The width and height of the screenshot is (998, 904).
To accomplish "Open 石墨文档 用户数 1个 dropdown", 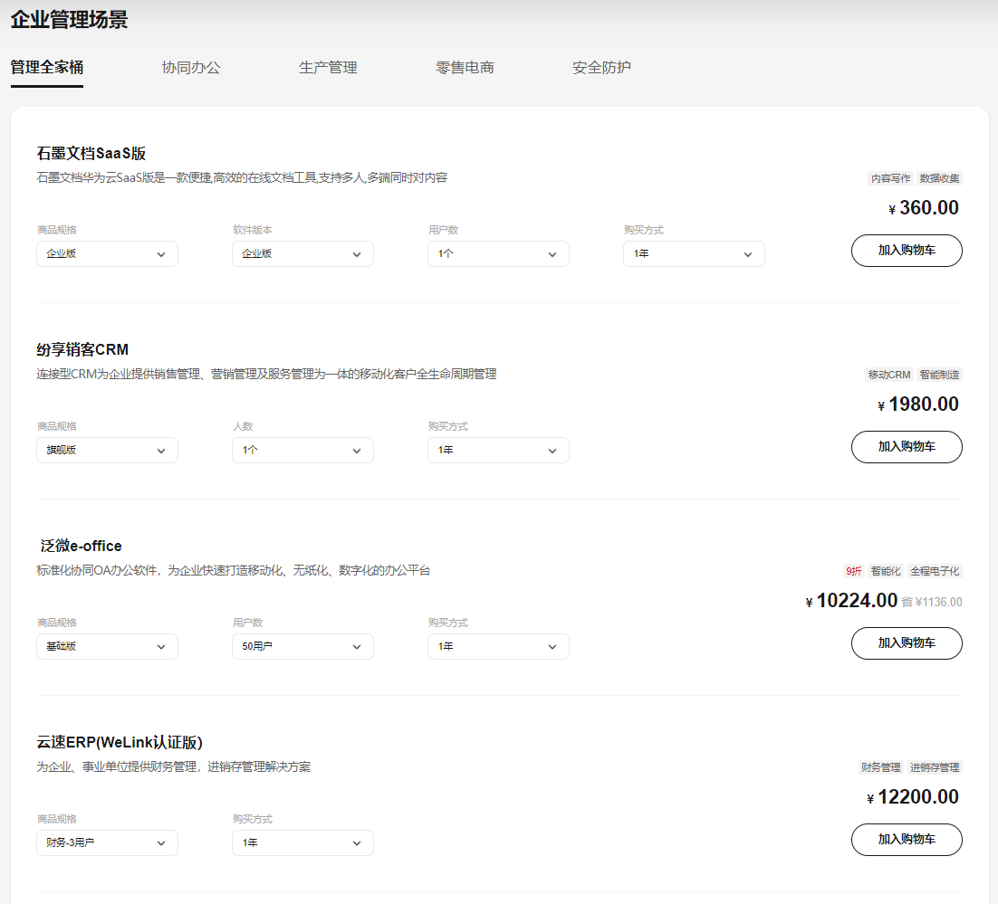I will pyautogui.click(x=498, y=254).
